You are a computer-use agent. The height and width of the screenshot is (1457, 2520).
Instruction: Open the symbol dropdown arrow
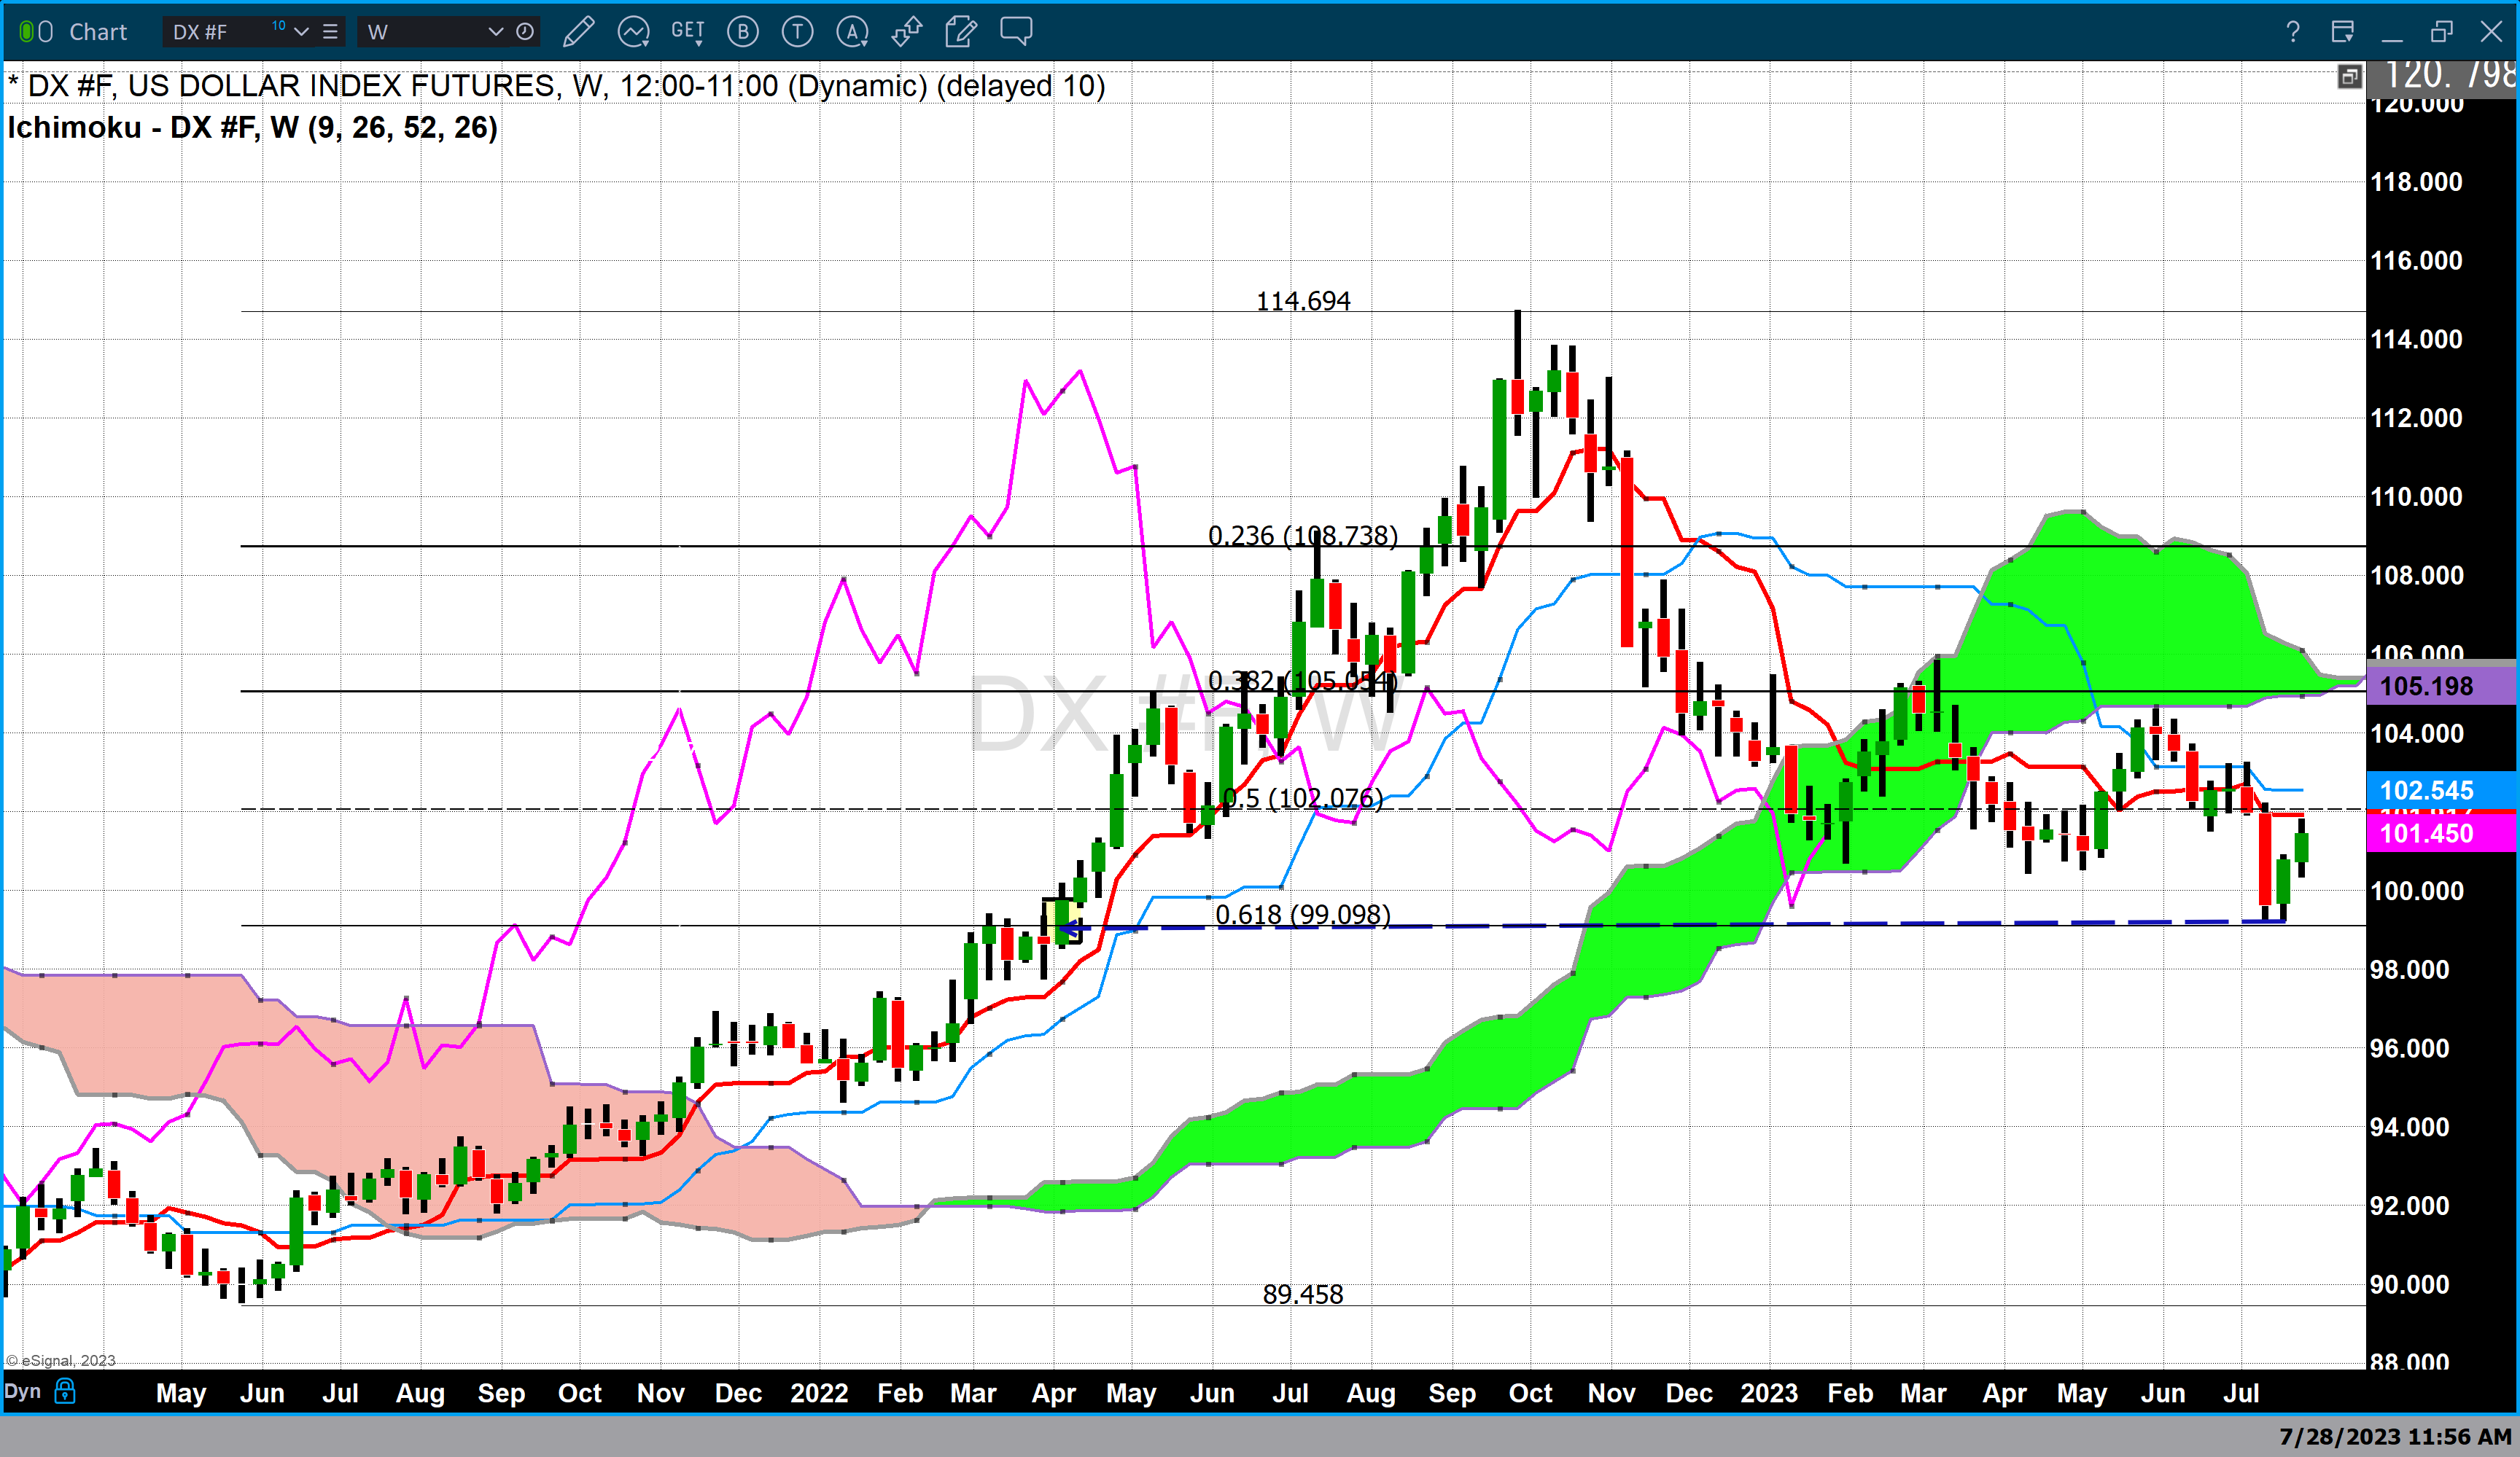click(x=301, y=32)
